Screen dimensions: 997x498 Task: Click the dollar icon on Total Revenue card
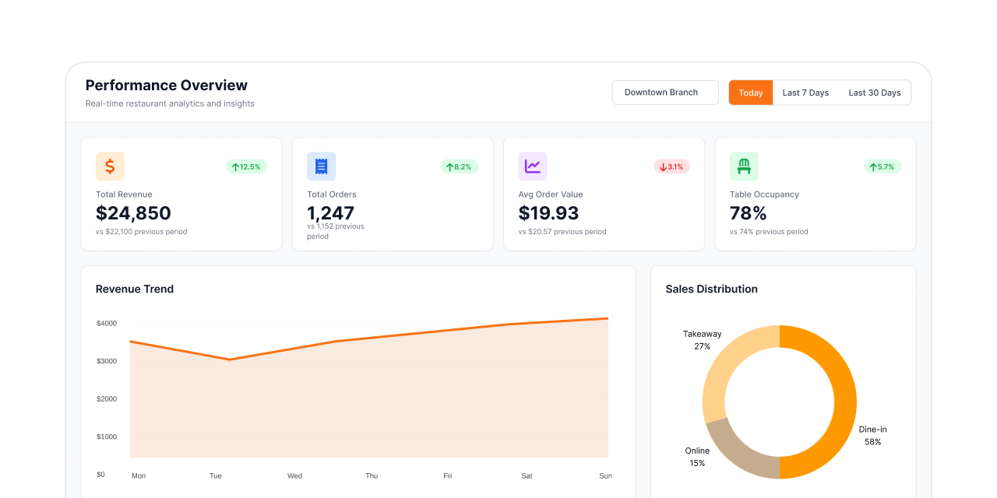(x=110, y=166)
